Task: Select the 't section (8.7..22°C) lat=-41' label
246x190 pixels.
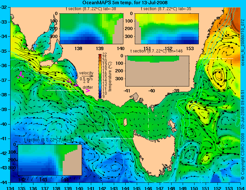Action: coord(49,140)
